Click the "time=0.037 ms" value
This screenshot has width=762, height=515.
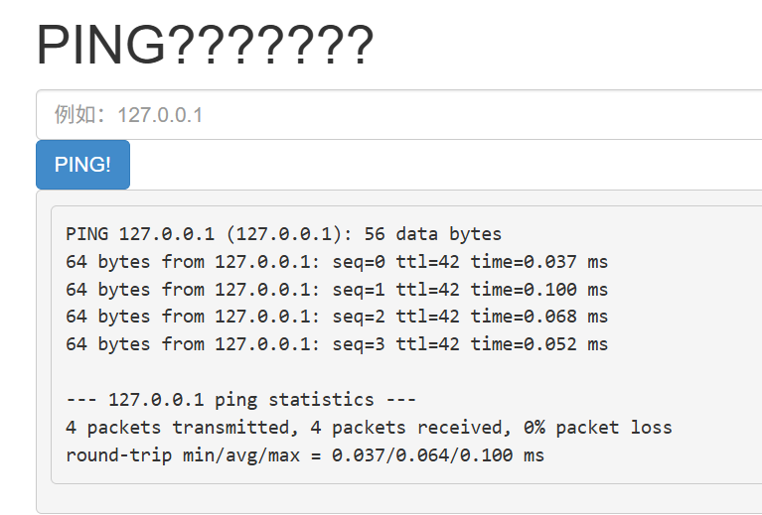pyautogui.click(x=538, y=263)
